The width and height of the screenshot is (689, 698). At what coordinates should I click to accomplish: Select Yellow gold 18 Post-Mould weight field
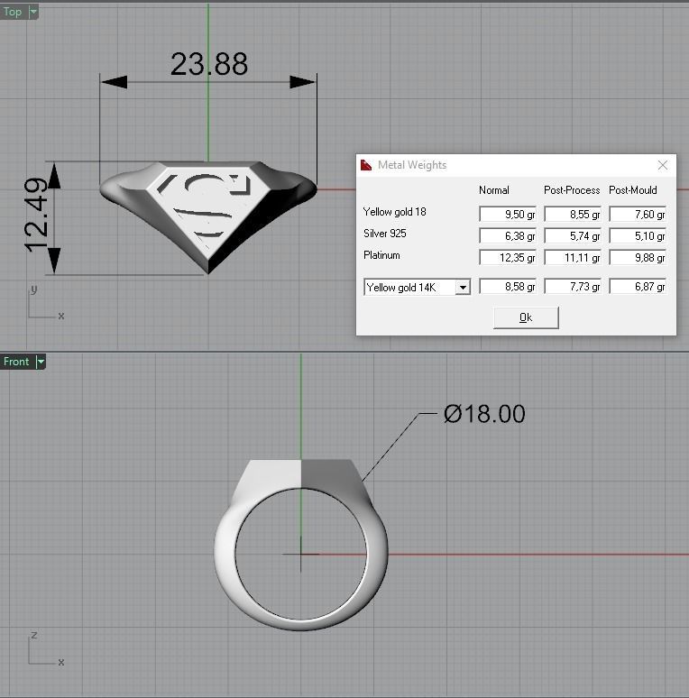pyautogui.click(x=638, y=214)
